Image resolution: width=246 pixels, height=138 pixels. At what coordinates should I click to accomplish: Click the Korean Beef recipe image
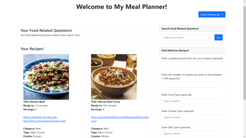point(46,77)
